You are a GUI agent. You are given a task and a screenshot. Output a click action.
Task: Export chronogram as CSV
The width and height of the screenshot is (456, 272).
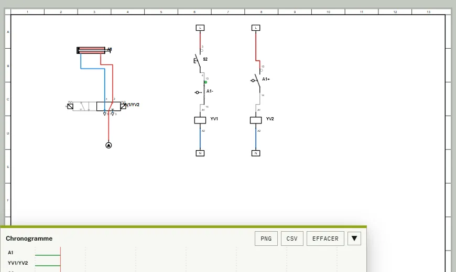[292, 239]
